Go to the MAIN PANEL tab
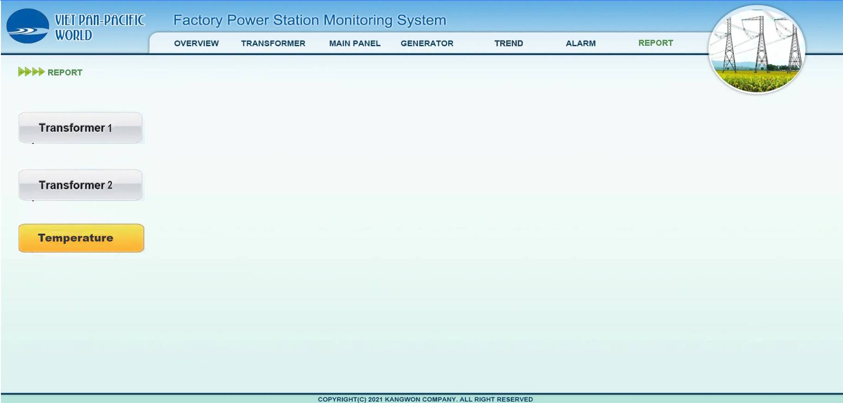The width and height of the screenshot is (843, 403). [354, 43]
